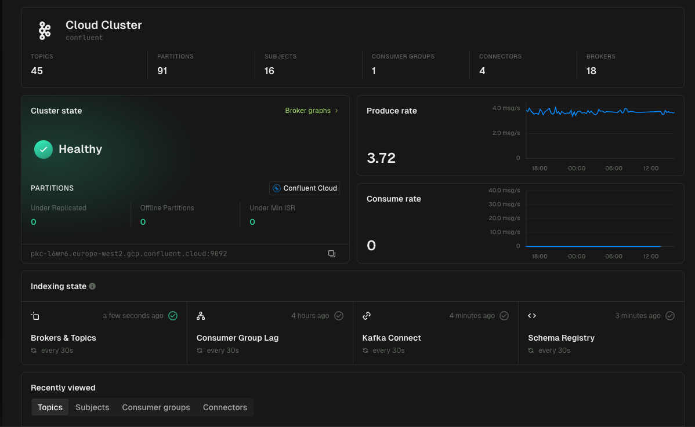Click the Schema Registry code brackets icon
The width and height of the screenshot is (695, 427).
tap(532, 316)
